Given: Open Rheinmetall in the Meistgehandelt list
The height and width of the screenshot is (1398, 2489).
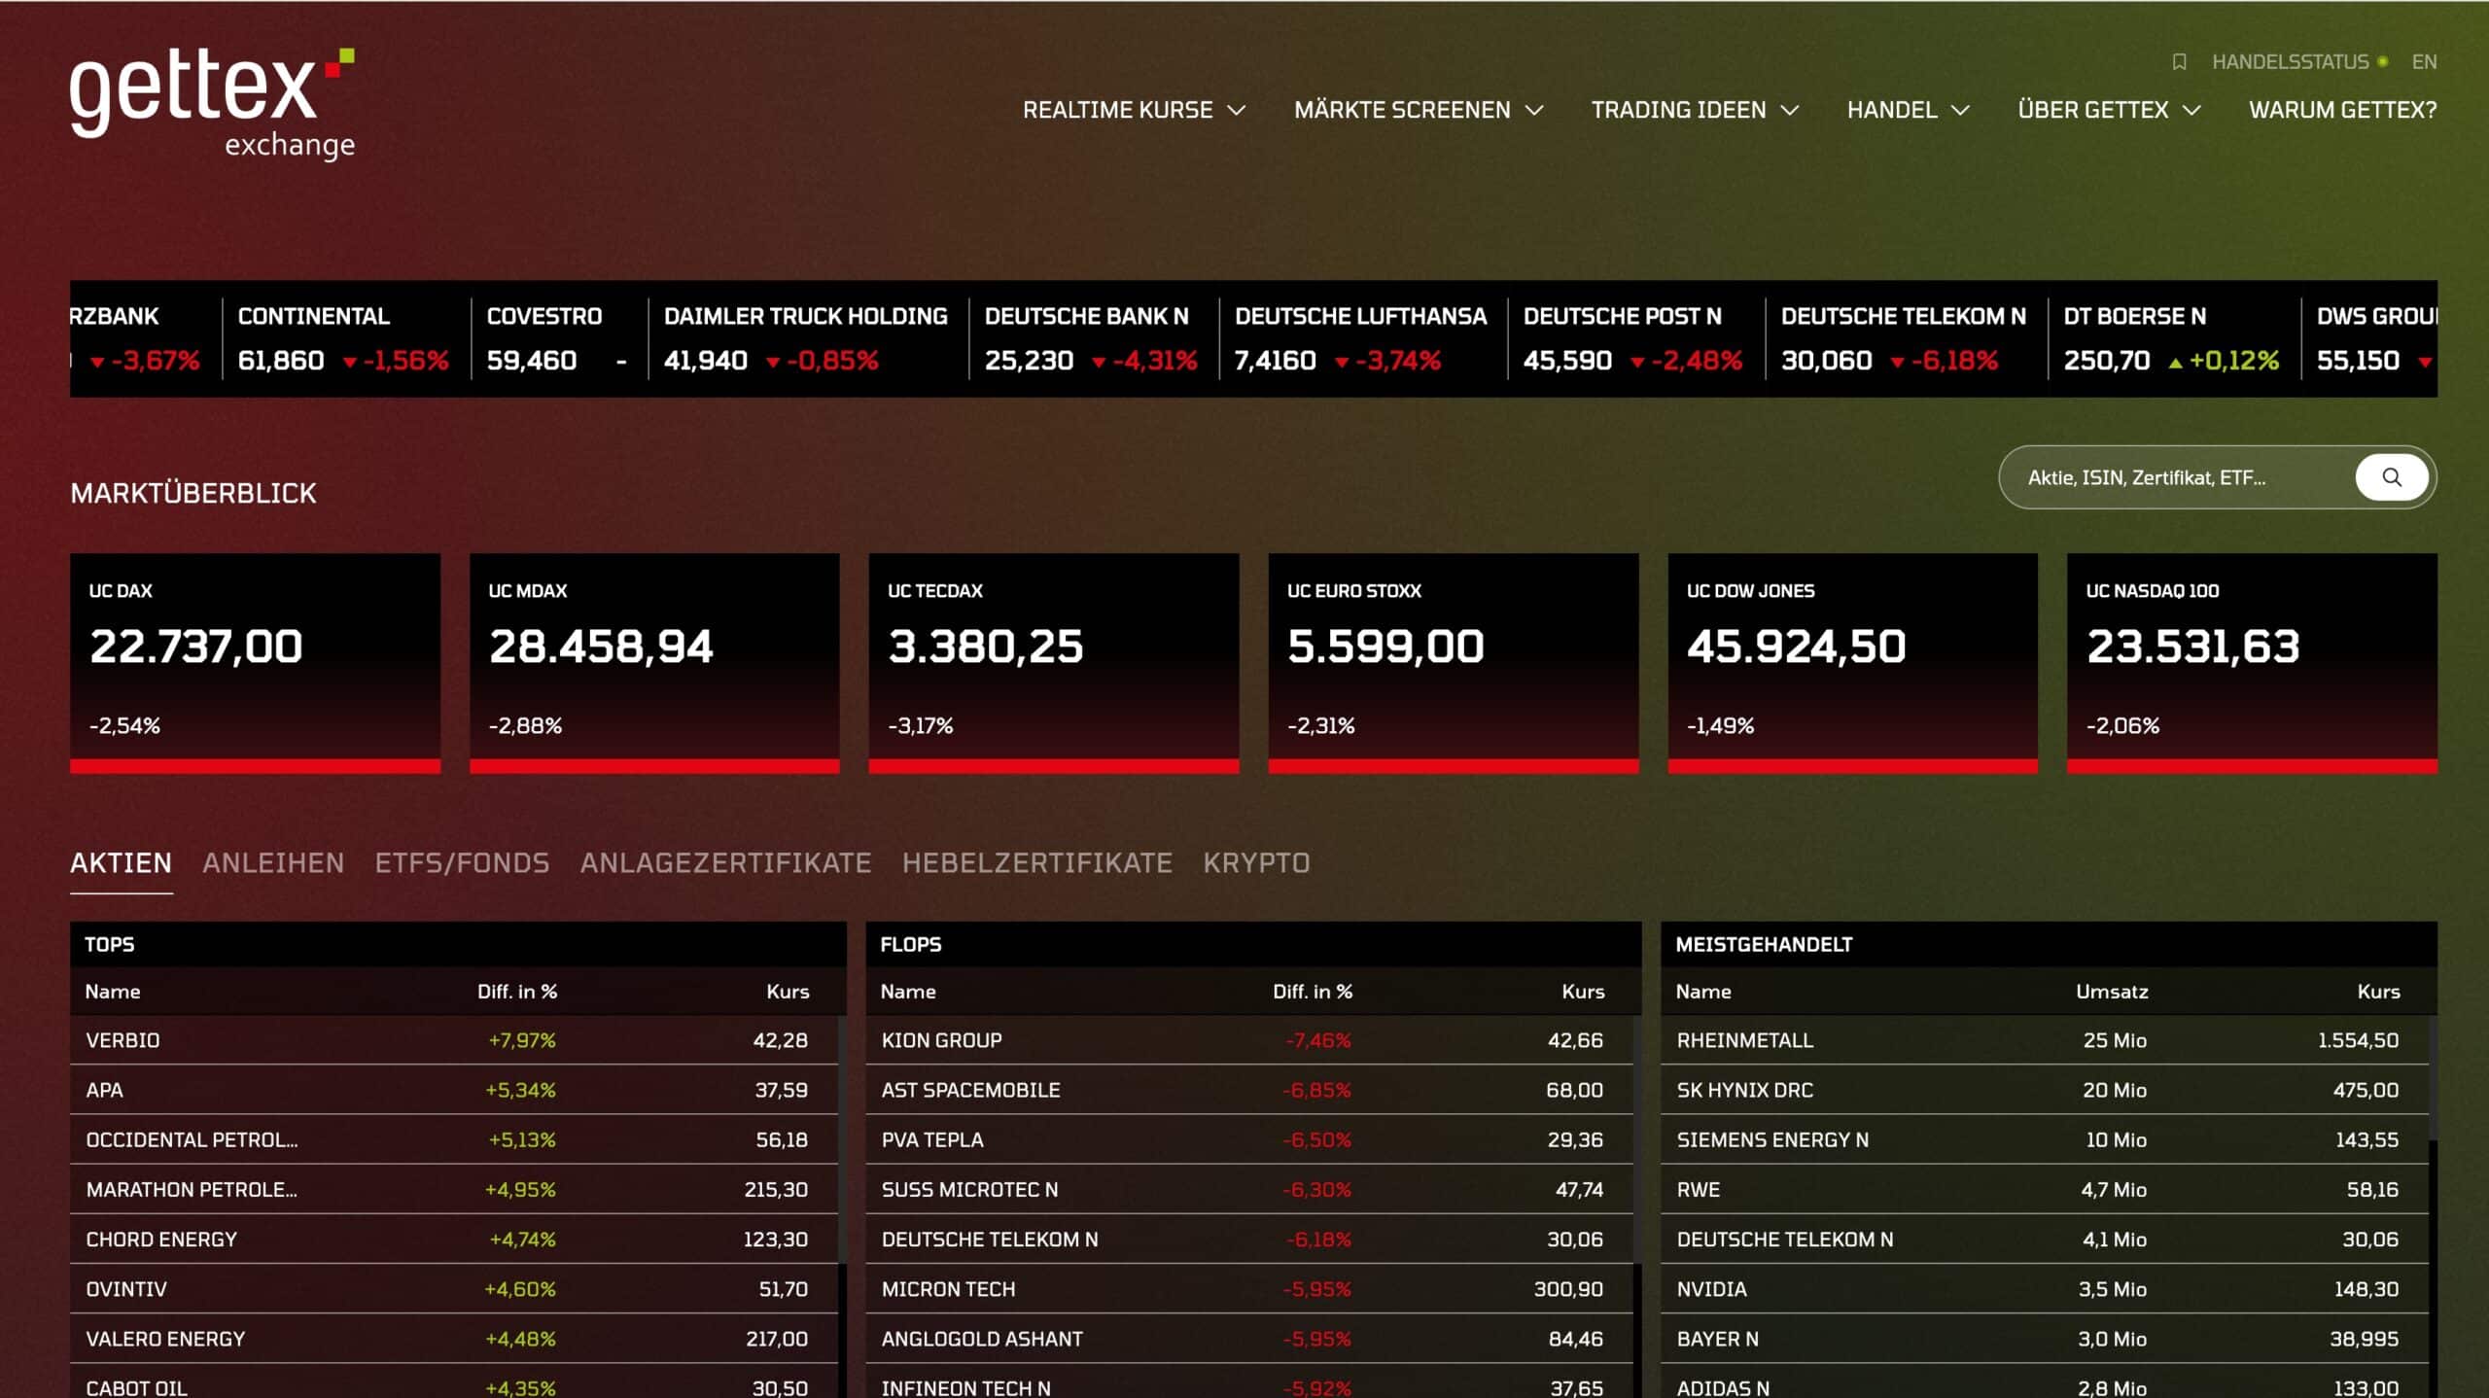Looking at the screenshot, I should tap(1744, 1040).
